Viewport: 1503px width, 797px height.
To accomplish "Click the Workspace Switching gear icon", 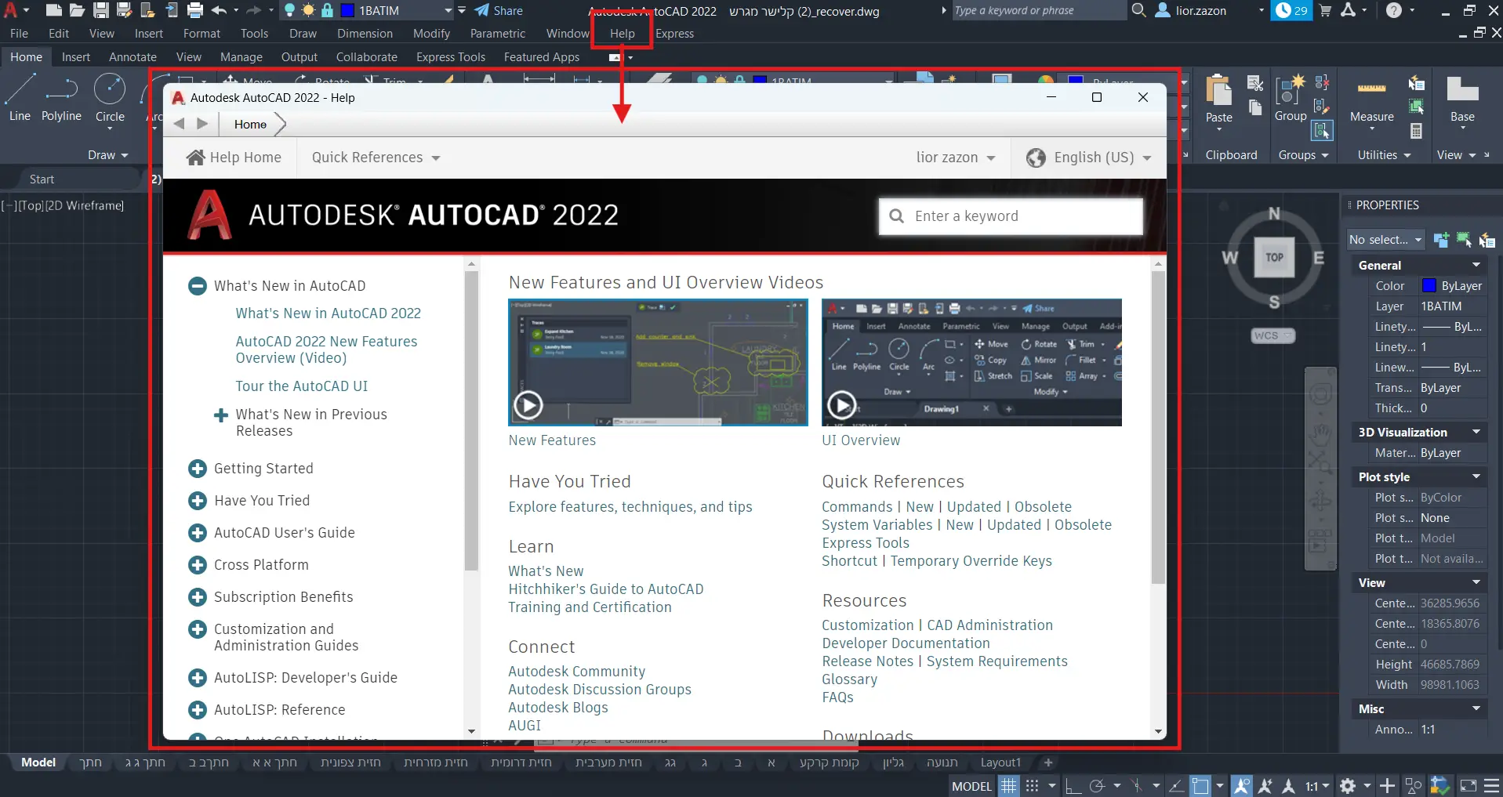I will point(1348,785).
